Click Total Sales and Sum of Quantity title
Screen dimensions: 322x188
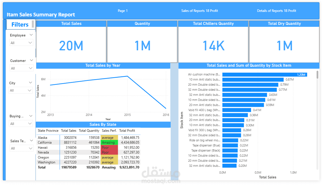(249, 65)
